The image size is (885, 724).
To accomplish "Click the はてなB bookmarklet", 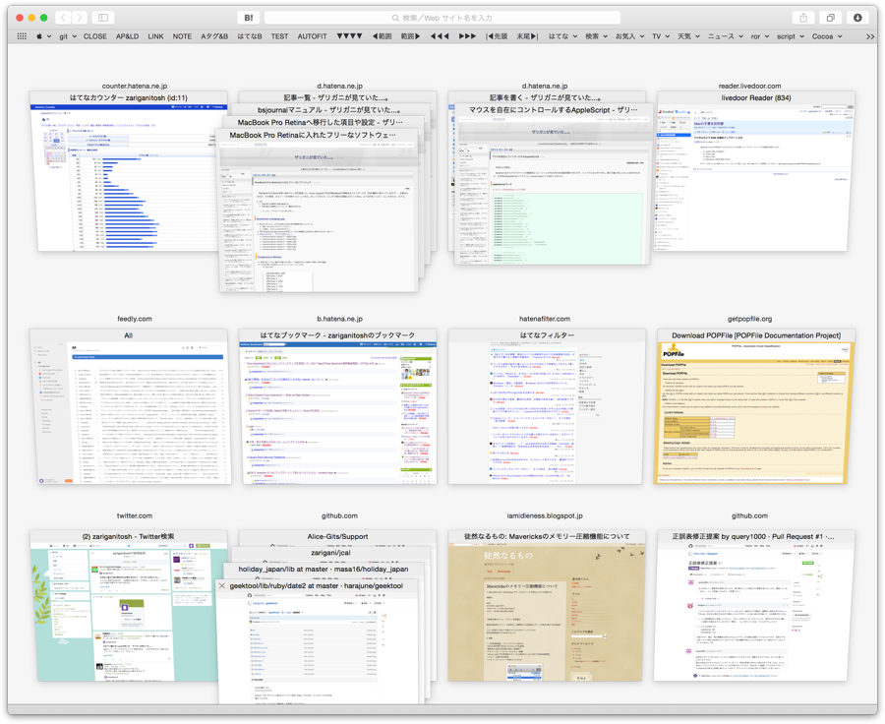I will (x=250, y=36).
